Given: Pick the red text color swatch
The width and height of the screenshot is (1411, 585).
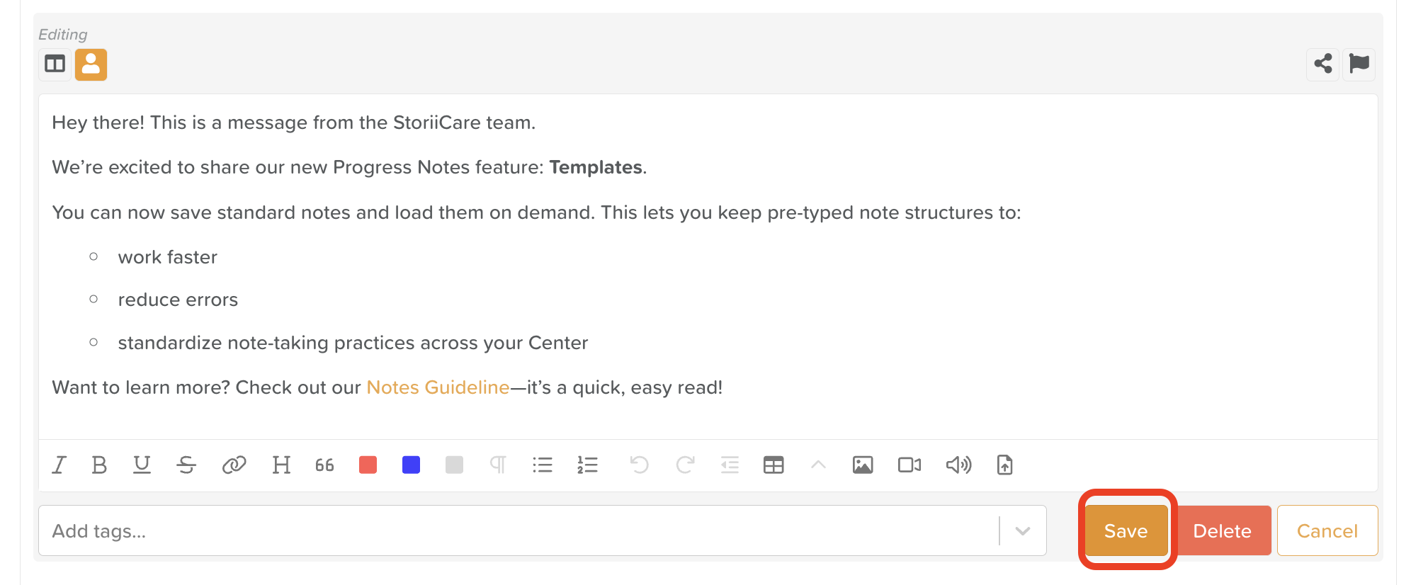Looking at the screenshot, I should point(368,465).
